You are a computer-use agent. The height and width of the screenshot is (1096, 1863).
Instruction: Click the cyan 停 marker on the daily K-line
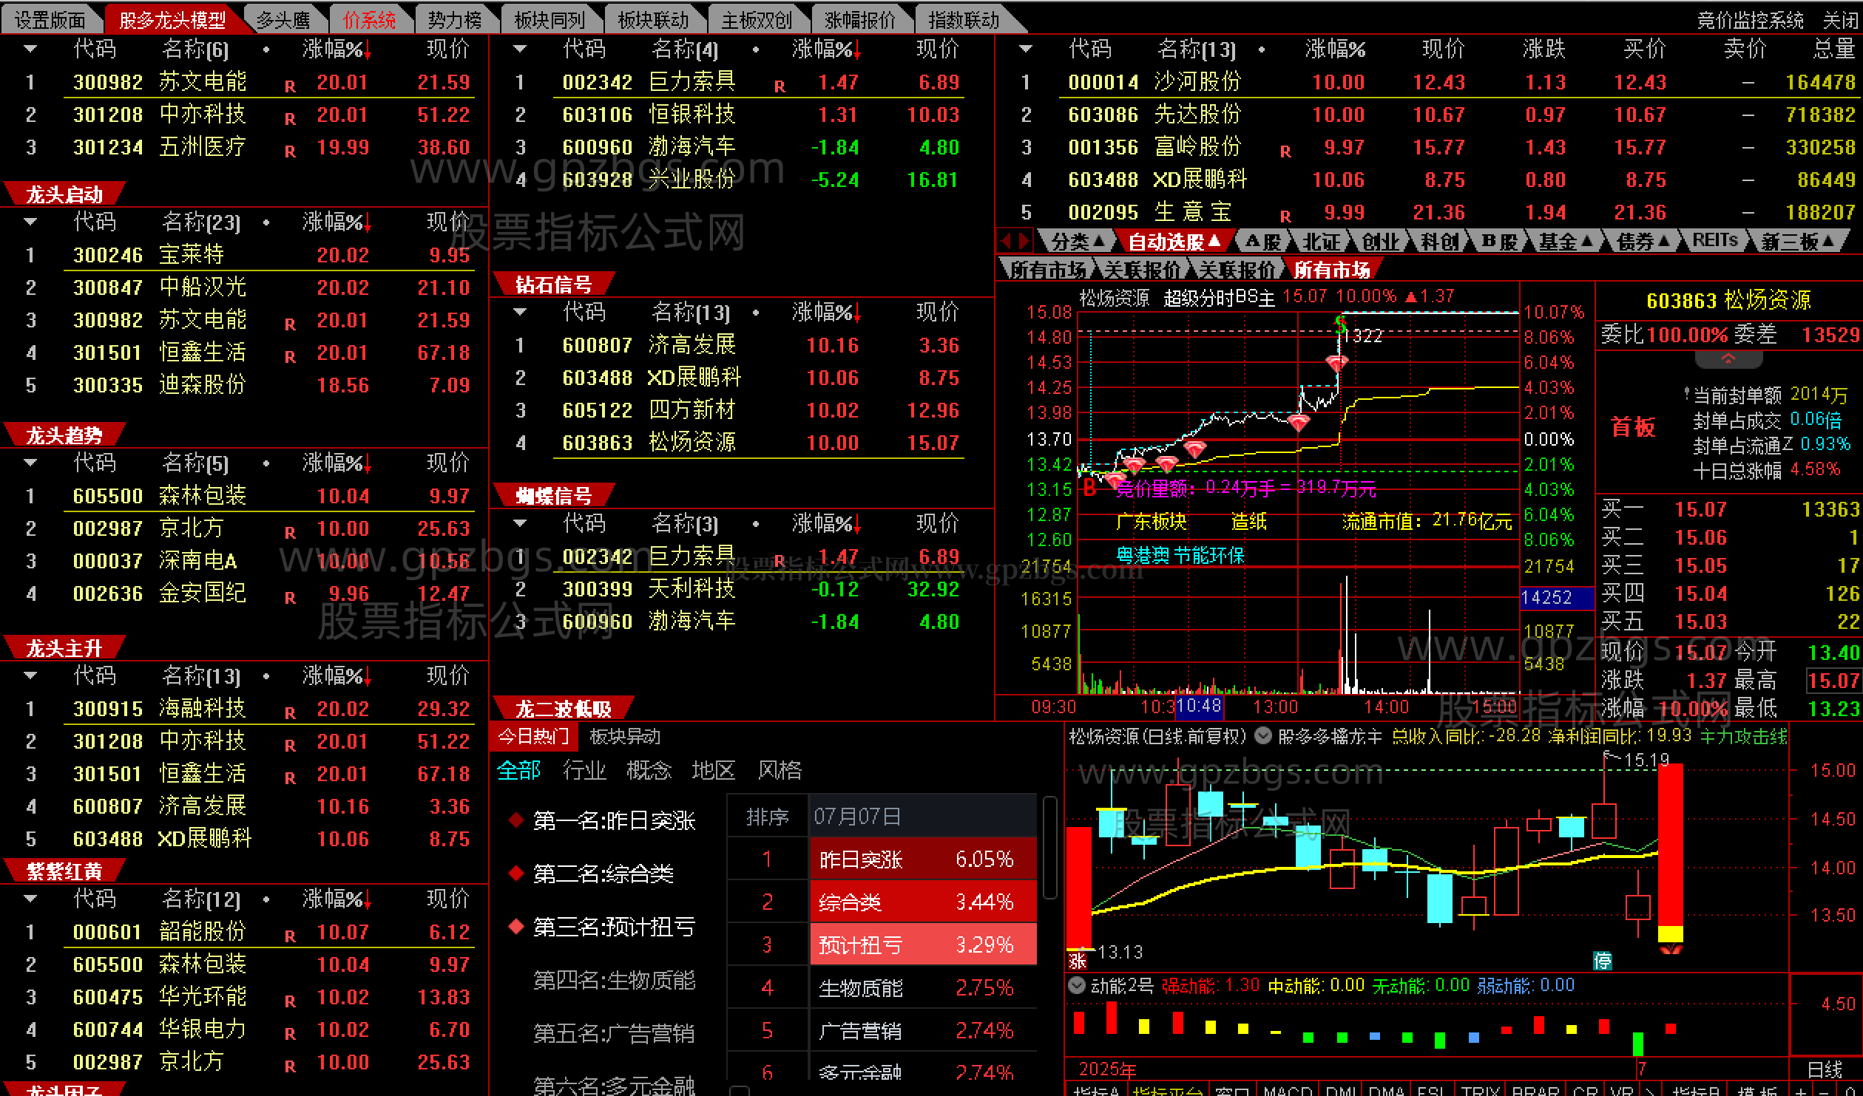[1603, 960]
